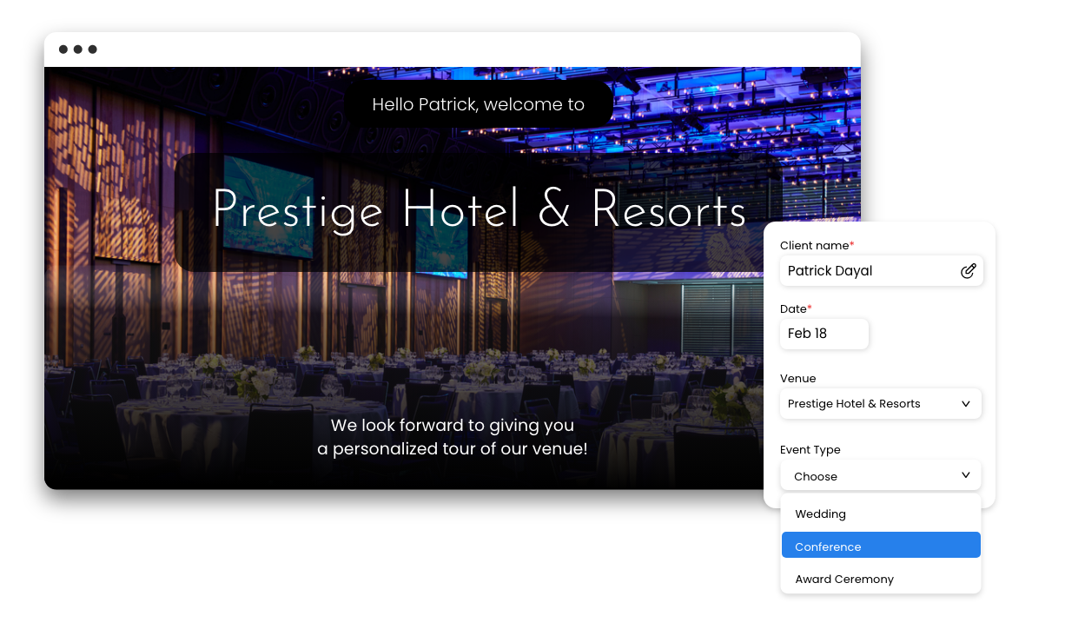Click the first window dot in the title bar
The image size is (1065, 636).
63,50
